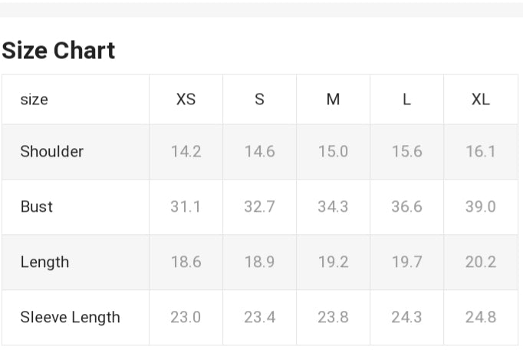Click Sleeve Length value 24.8 for XL
This screenshot has width=523, height=350.
[480, 317]
